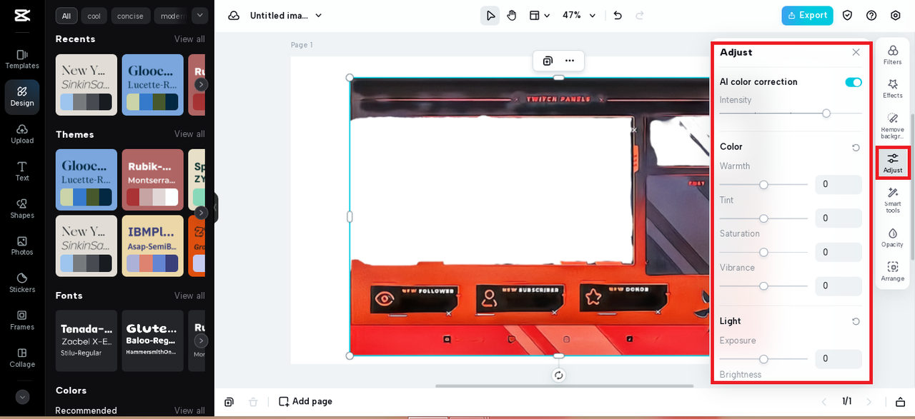View all Recents
The image size is (915, 419).
pos(189,39)
